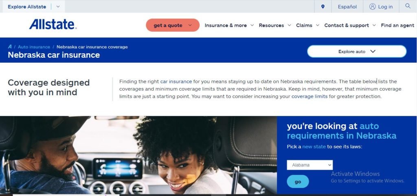Click the location pin icon
The image size is (417, 196).
click(x=323, y=7)
